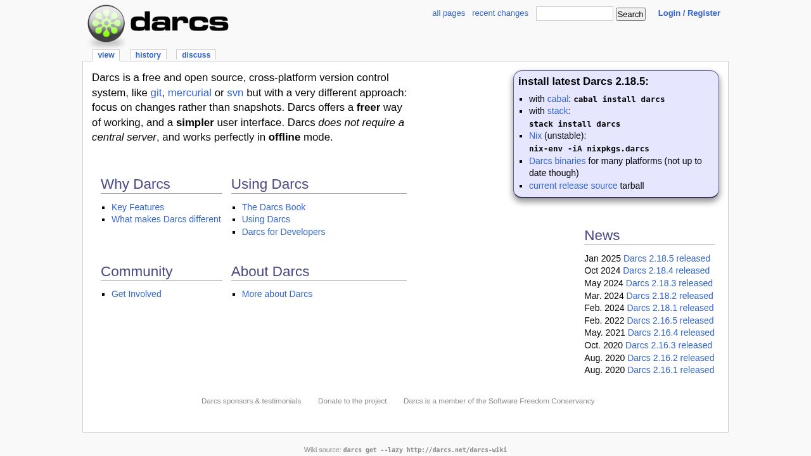The width and height of the screenshot is (811, 456).
Task: Follow the stack link
Action: tap(558, 111)
